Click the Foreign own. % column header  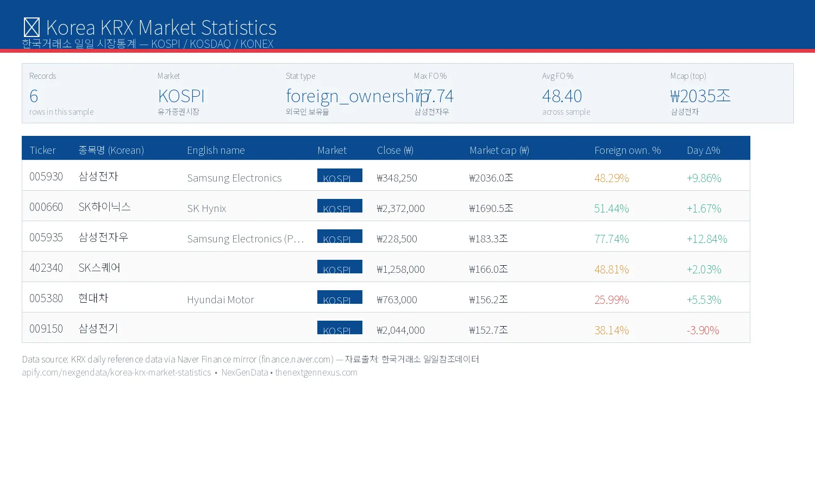(x=628, y=151)
